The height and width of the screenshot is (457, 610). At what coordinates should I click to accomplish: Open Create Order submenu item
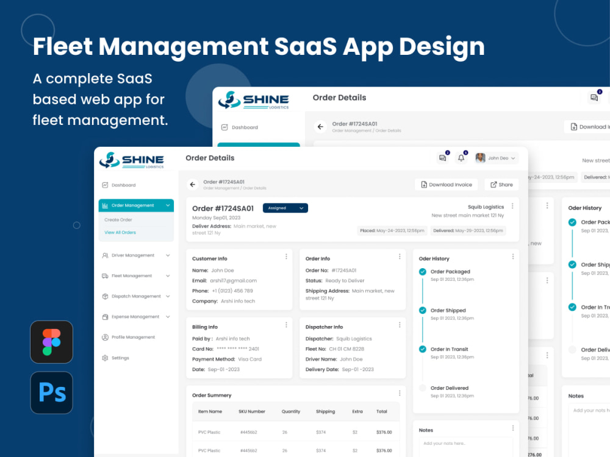click(118, 219)
